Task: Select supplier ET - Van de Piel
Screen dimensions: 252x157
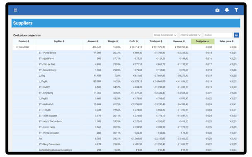Action: (x=47, y=64)
